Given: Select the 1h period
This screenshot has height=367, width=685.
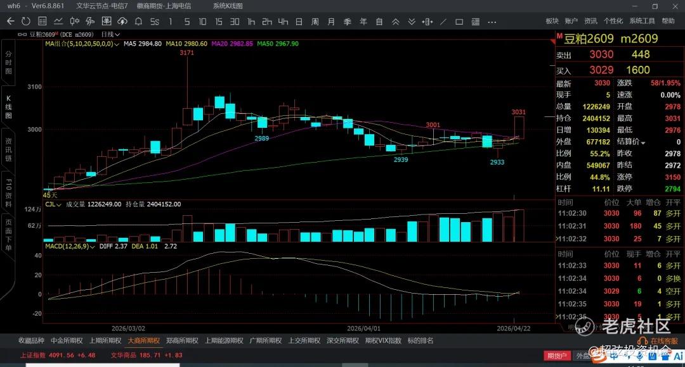Looking at the screenshot, I should (x=251, y=22).
